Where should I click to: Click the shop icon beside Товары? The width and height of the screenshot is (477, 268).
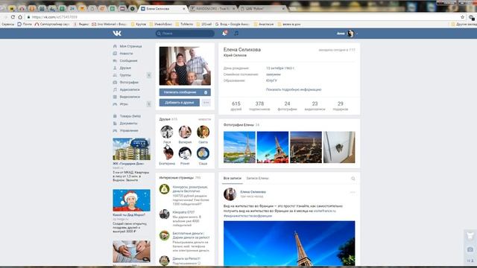pyautogui.click(x=115, y=116)
